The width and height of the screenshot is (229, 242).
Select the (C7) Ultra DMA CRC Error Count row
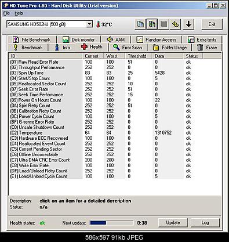click(115, 160)
